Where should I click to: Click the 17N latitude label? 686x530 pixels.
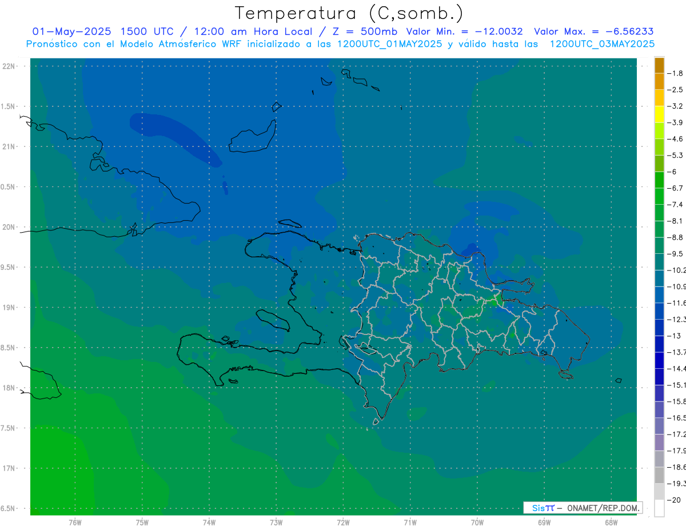[8, 468]
